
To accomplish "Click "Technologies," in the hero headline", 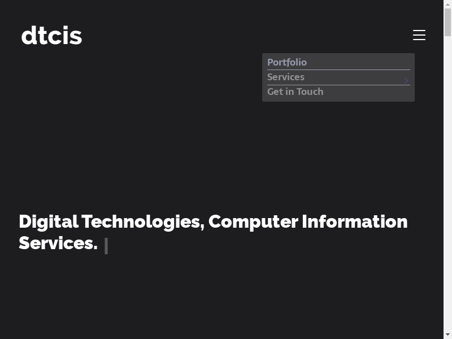I will 142,221.
